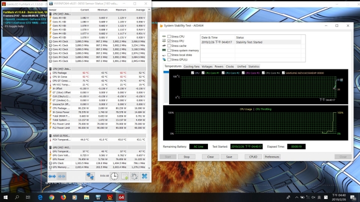Click HWiNFO logging start sheet icon
The image size is (360, 202).
(124, 176)
